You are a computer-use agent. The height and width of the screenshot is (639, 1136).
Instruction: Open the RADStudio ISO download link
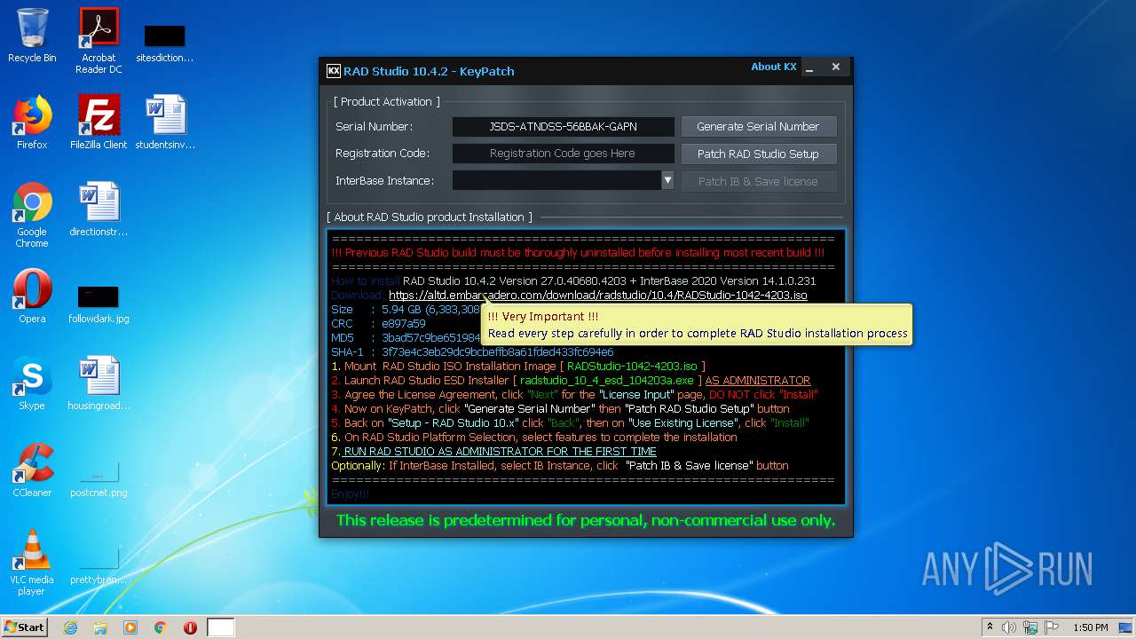(x=598, y=296)
